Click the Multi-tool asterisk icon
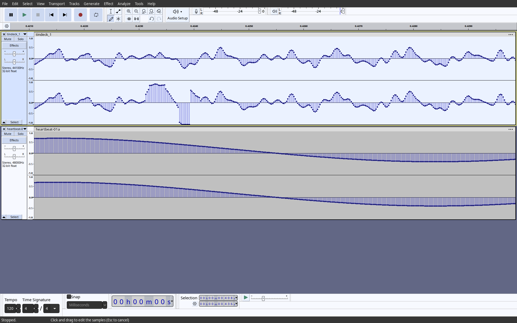517x323 pixels. (118, 19)
